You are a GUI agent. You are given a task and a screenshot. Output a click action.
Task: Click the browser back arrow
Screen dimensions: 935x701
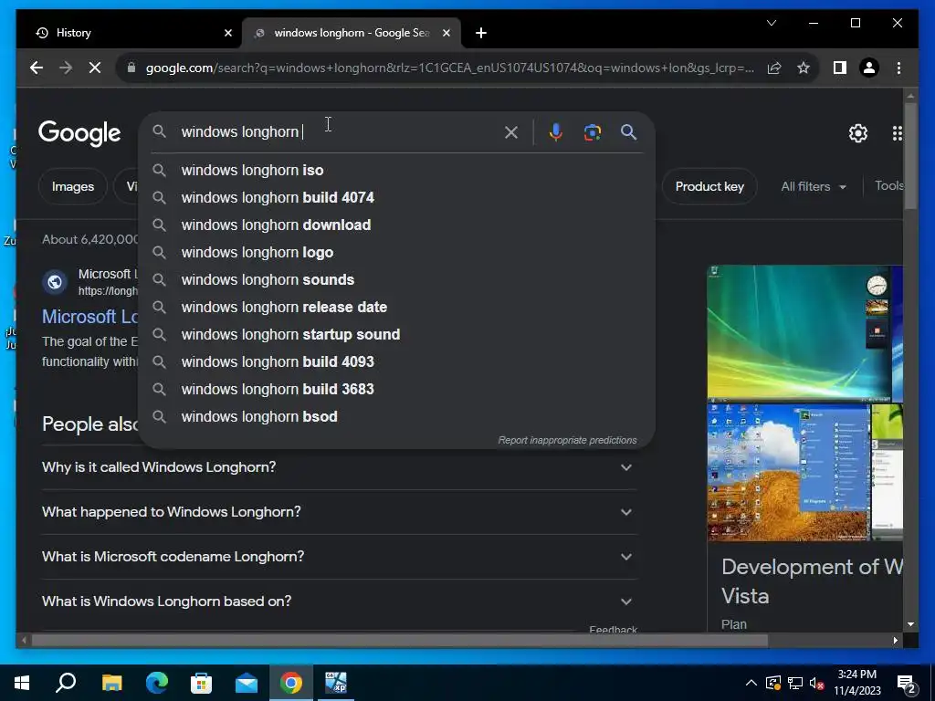[x=37, y=68]
